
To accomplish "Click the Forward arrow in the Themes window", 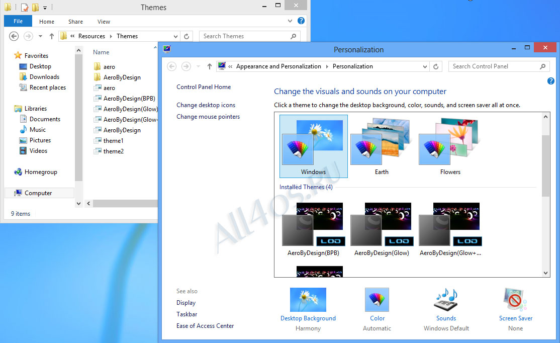I will 28,36.
